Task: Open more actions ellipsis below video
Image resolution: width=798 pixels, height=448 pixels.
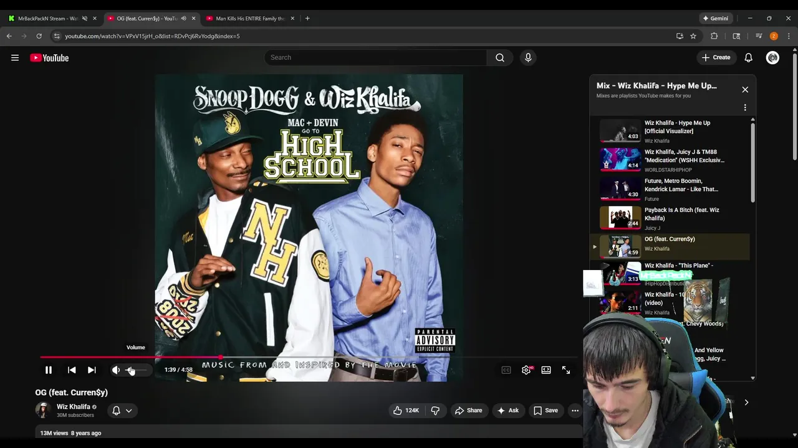Action: tap(575, 410)
